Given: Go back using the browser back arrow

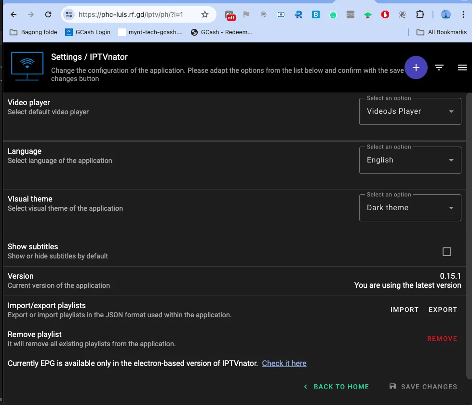Looking at the screenshot, I should point(13,14).
